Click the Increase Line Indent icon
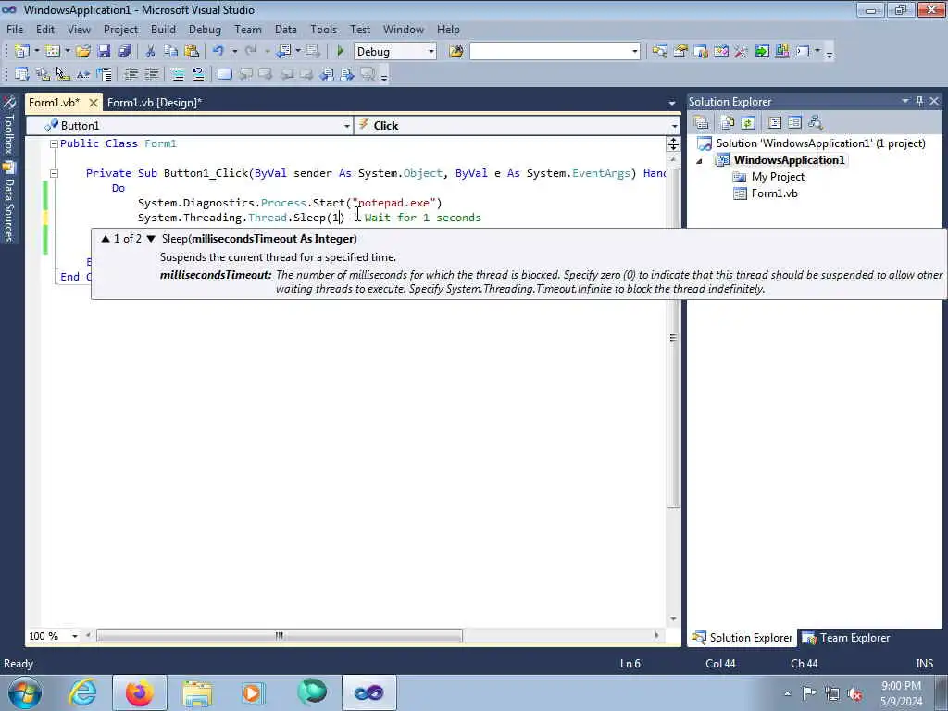 [151, 74]
